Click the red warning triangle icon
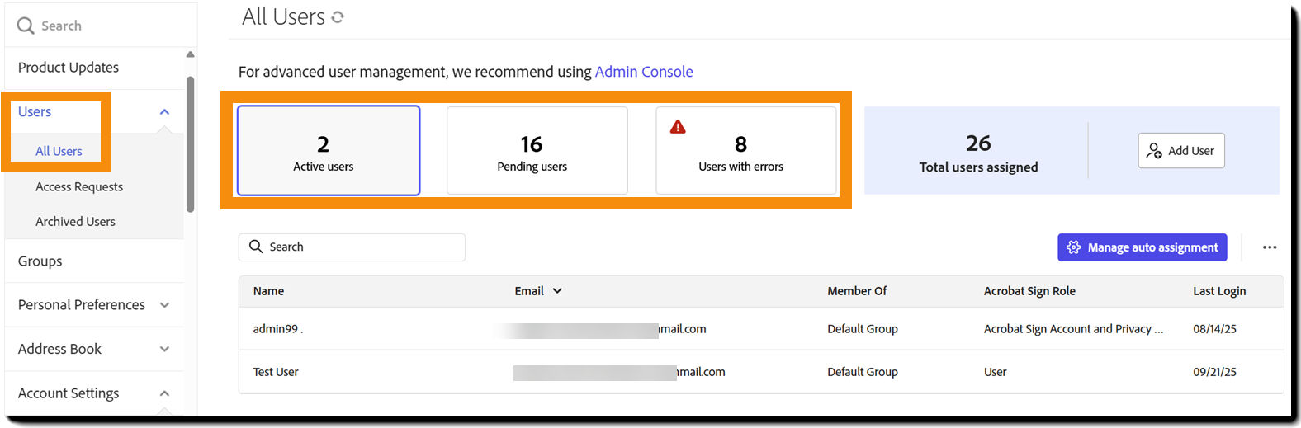The height and width of the screenshot is (428, 1301). pos(678,127)
